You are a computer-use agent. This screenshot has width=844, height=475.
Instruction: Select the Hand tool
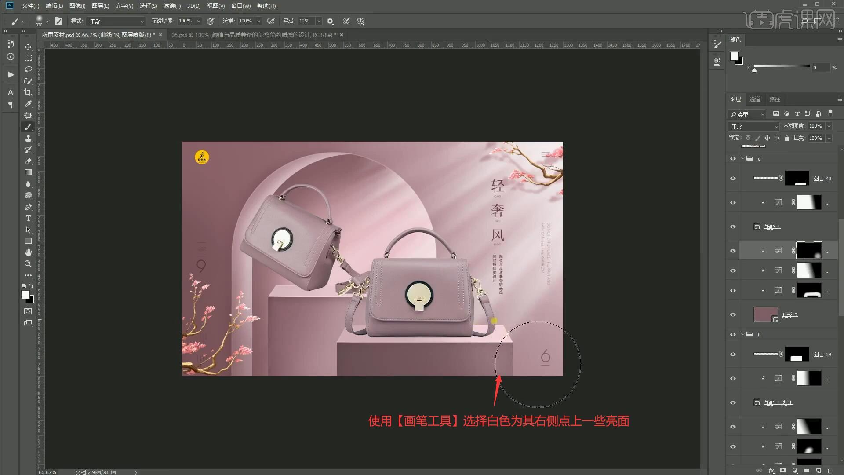28,252
